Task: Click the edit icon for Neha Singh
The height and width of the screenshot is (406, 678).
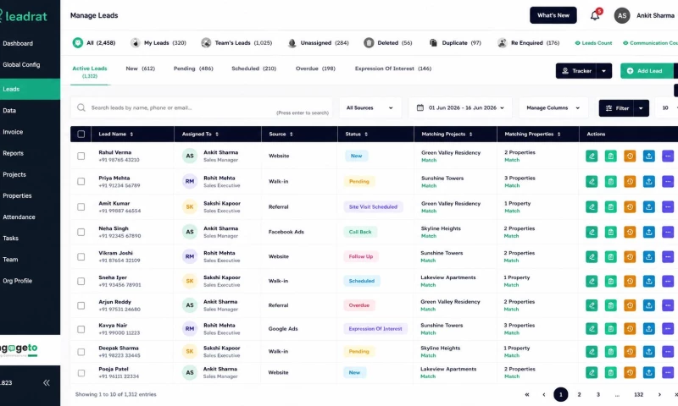Action: click(x=592, y=232)
